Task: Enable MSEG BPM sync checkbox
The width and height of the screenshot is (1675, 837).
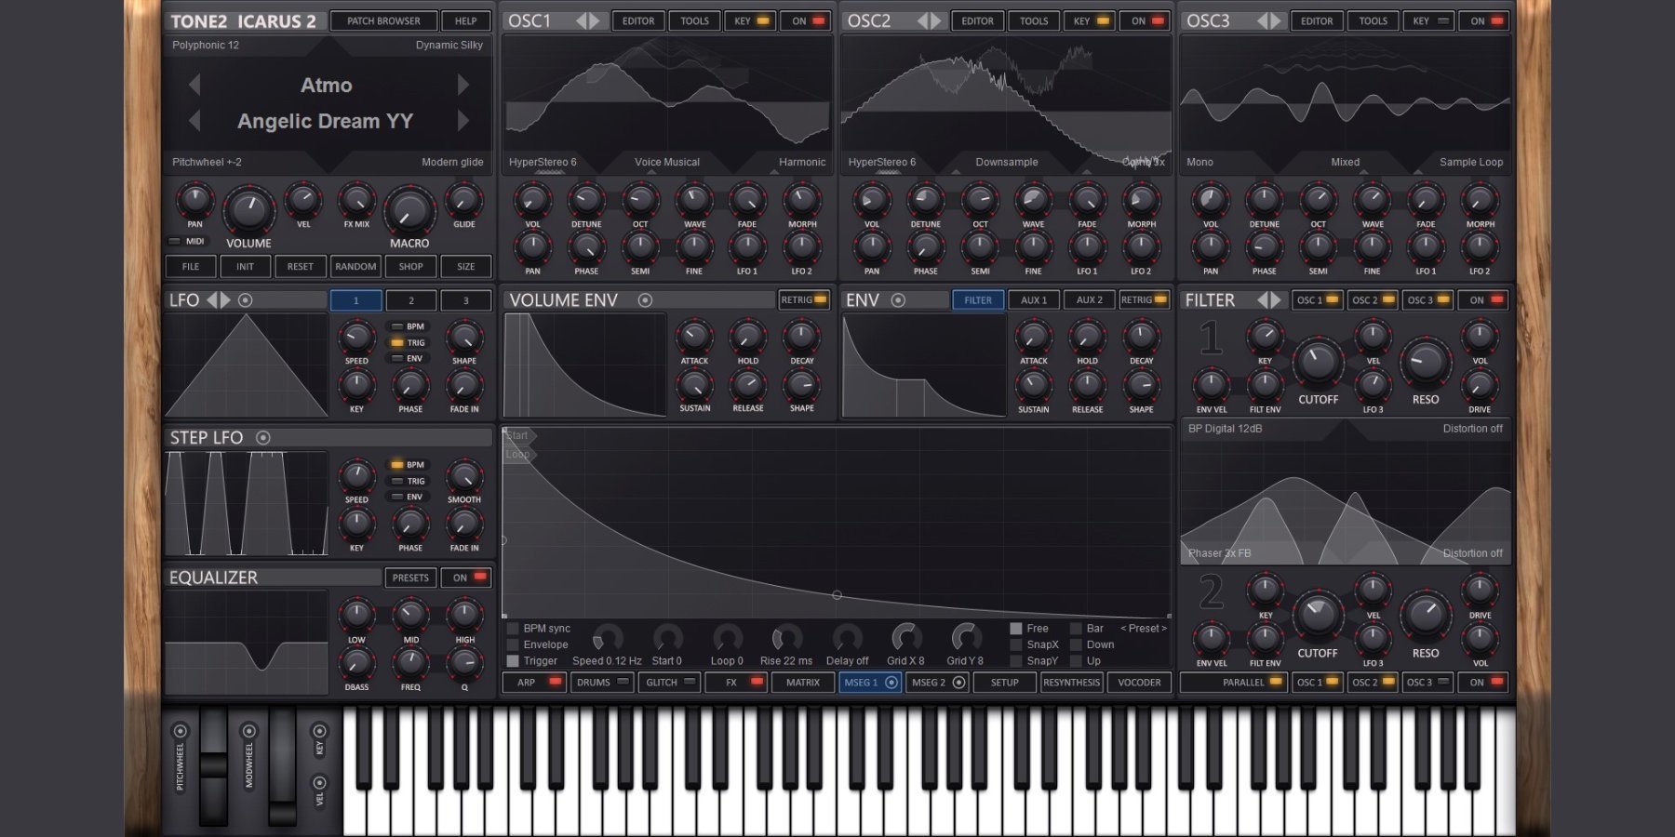Action: pos(513,629)
